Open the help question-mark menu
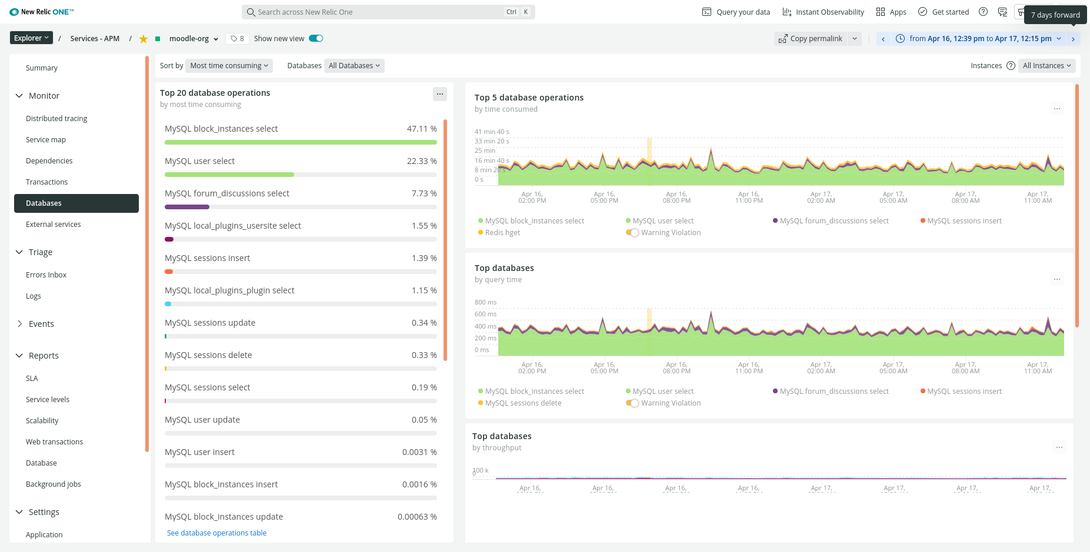 click(x=983, y=12)
